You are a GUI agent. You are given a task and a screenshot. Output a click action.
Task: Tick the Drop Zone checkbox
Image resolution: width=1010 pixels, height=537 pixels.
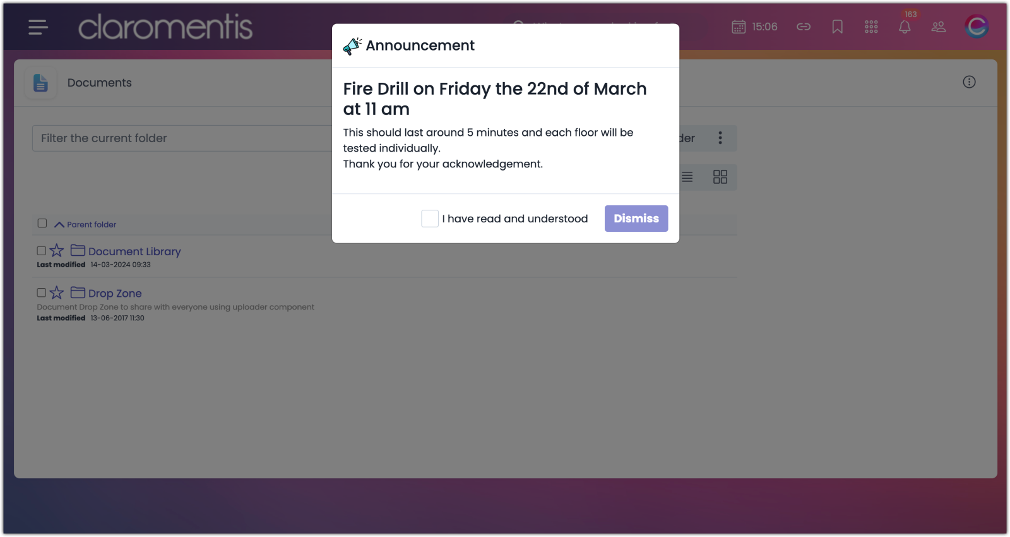point(42,293)
